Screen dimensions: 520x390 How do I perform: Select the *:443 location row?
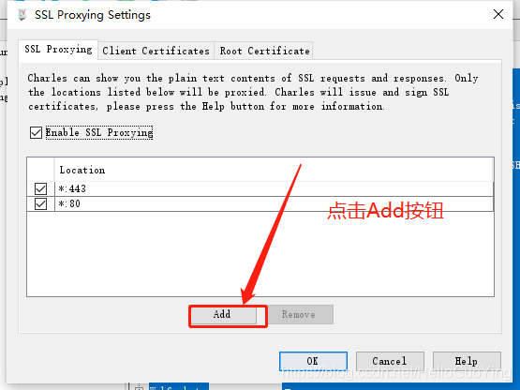click(x=260, y=188)
